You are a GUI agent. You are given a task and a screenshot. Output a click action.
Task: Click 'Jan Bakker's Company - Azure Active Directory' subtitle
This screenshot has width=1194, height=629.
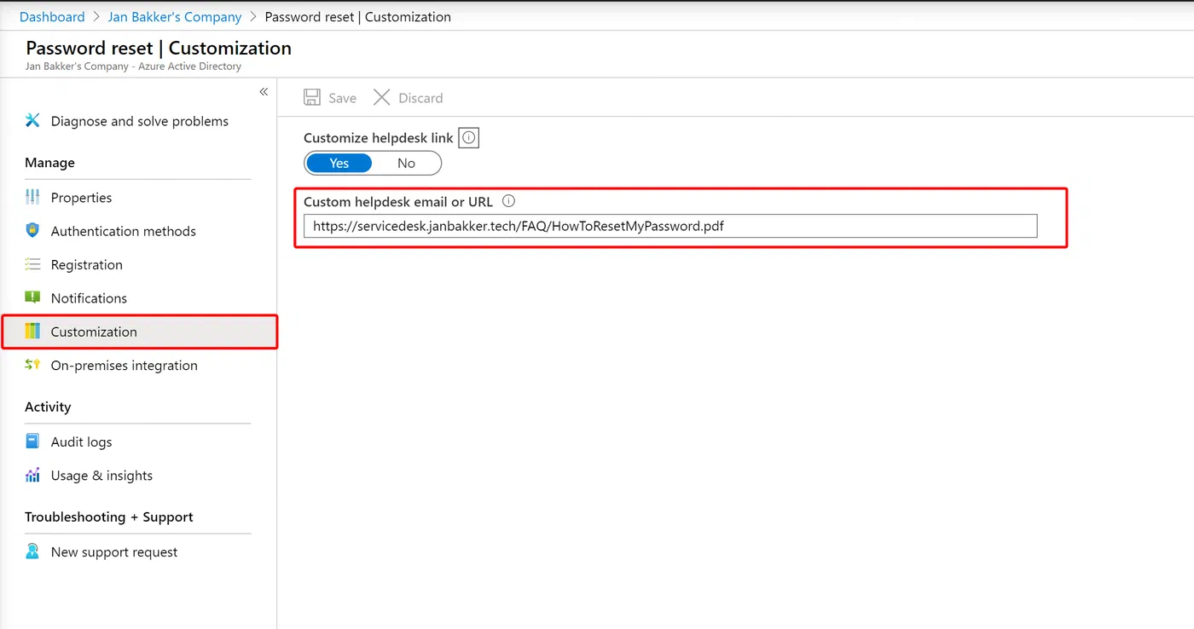133,66
